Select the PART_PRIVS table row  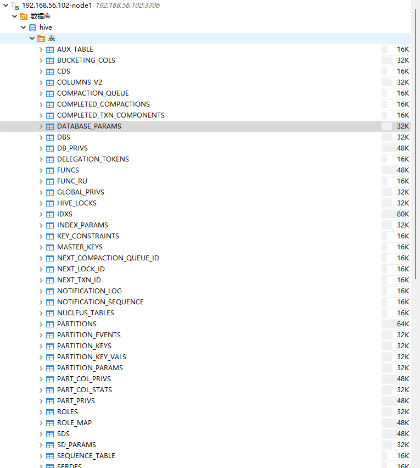click(205, 401)
